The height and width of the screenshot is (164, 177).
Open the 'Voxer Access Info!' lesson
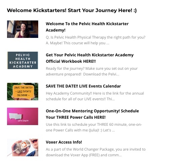(64, 142)
